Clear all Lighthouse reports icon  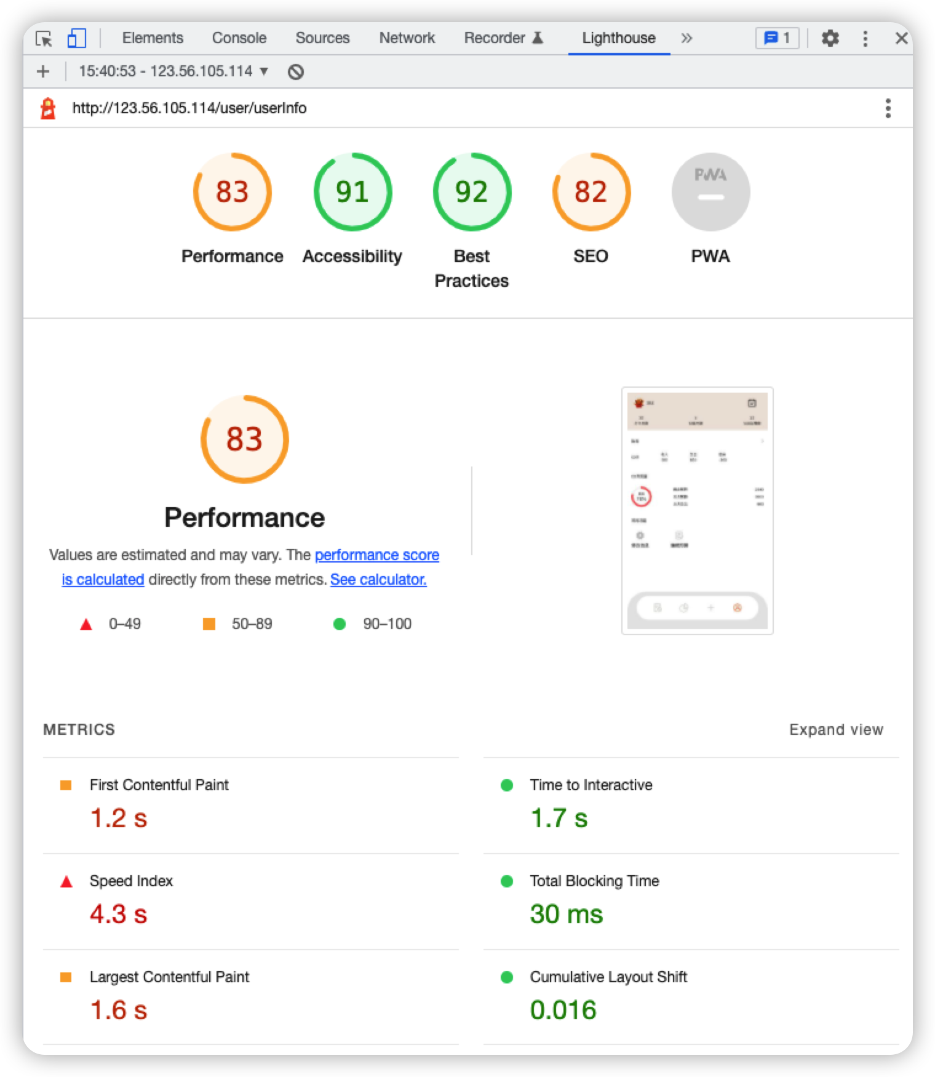click(296, 72)
